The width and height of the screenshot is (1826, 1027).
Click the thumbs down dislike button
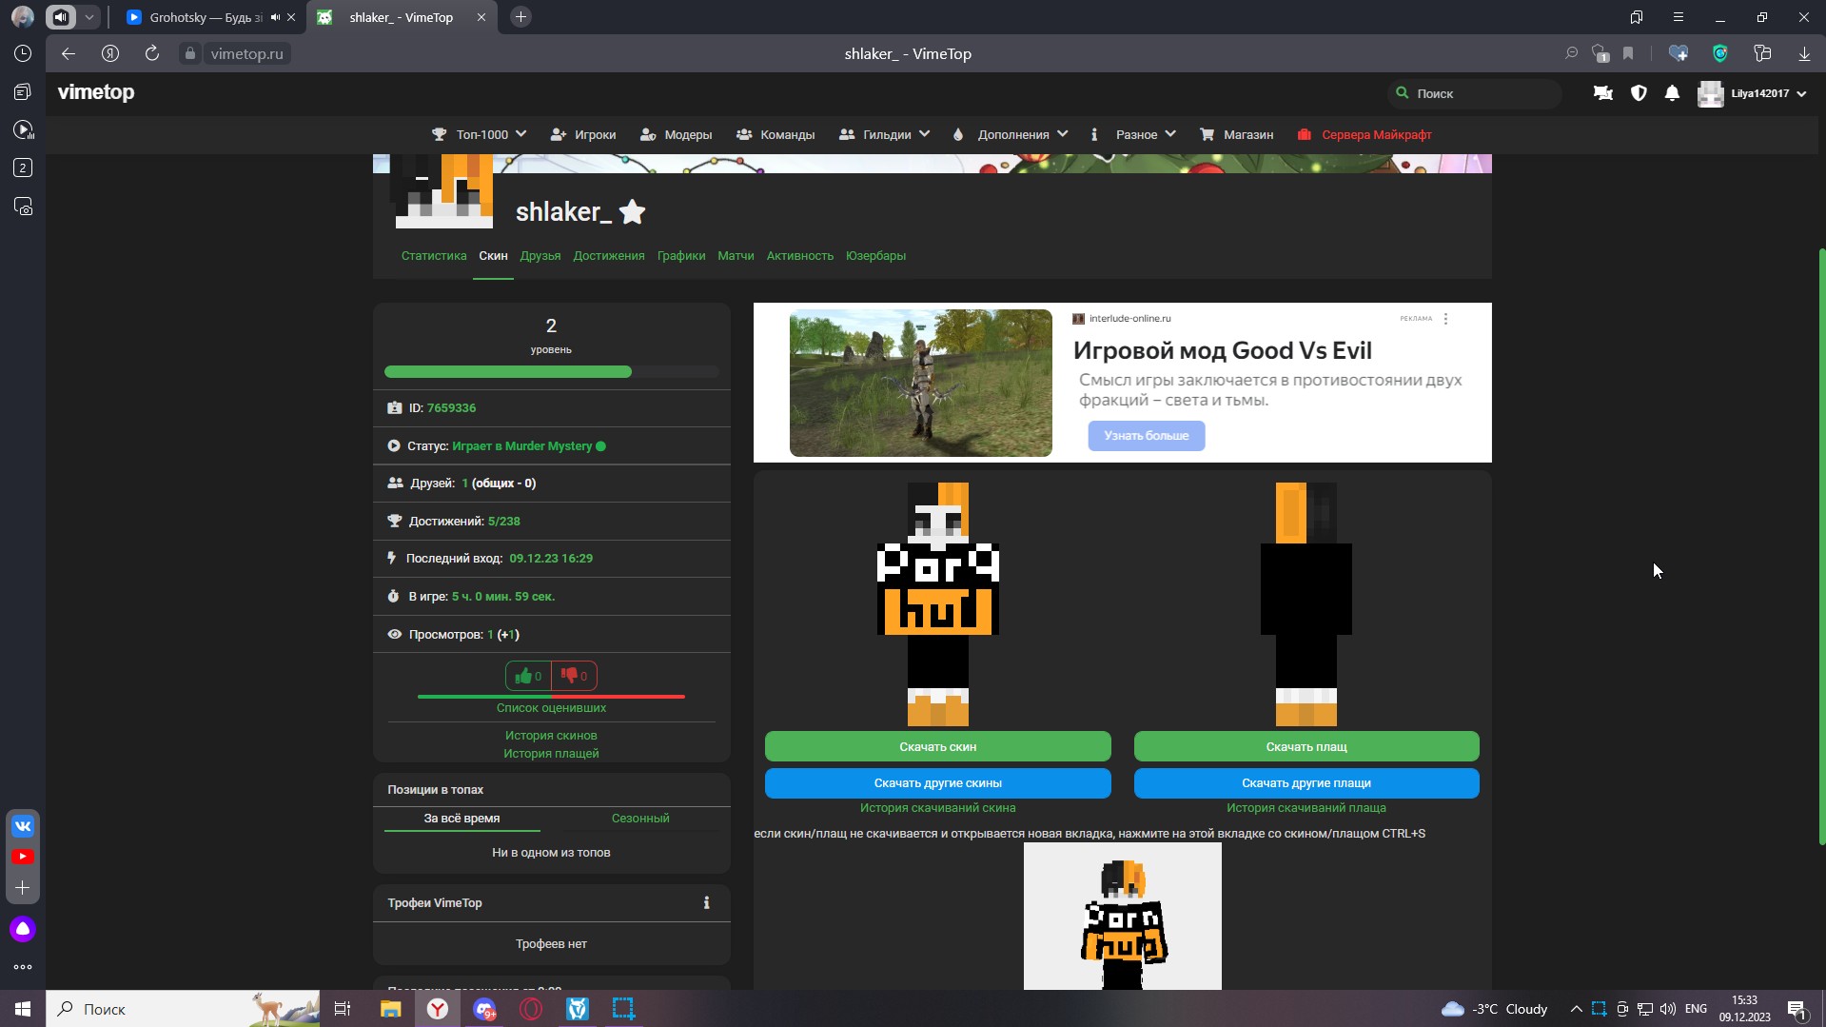point(574,676)
